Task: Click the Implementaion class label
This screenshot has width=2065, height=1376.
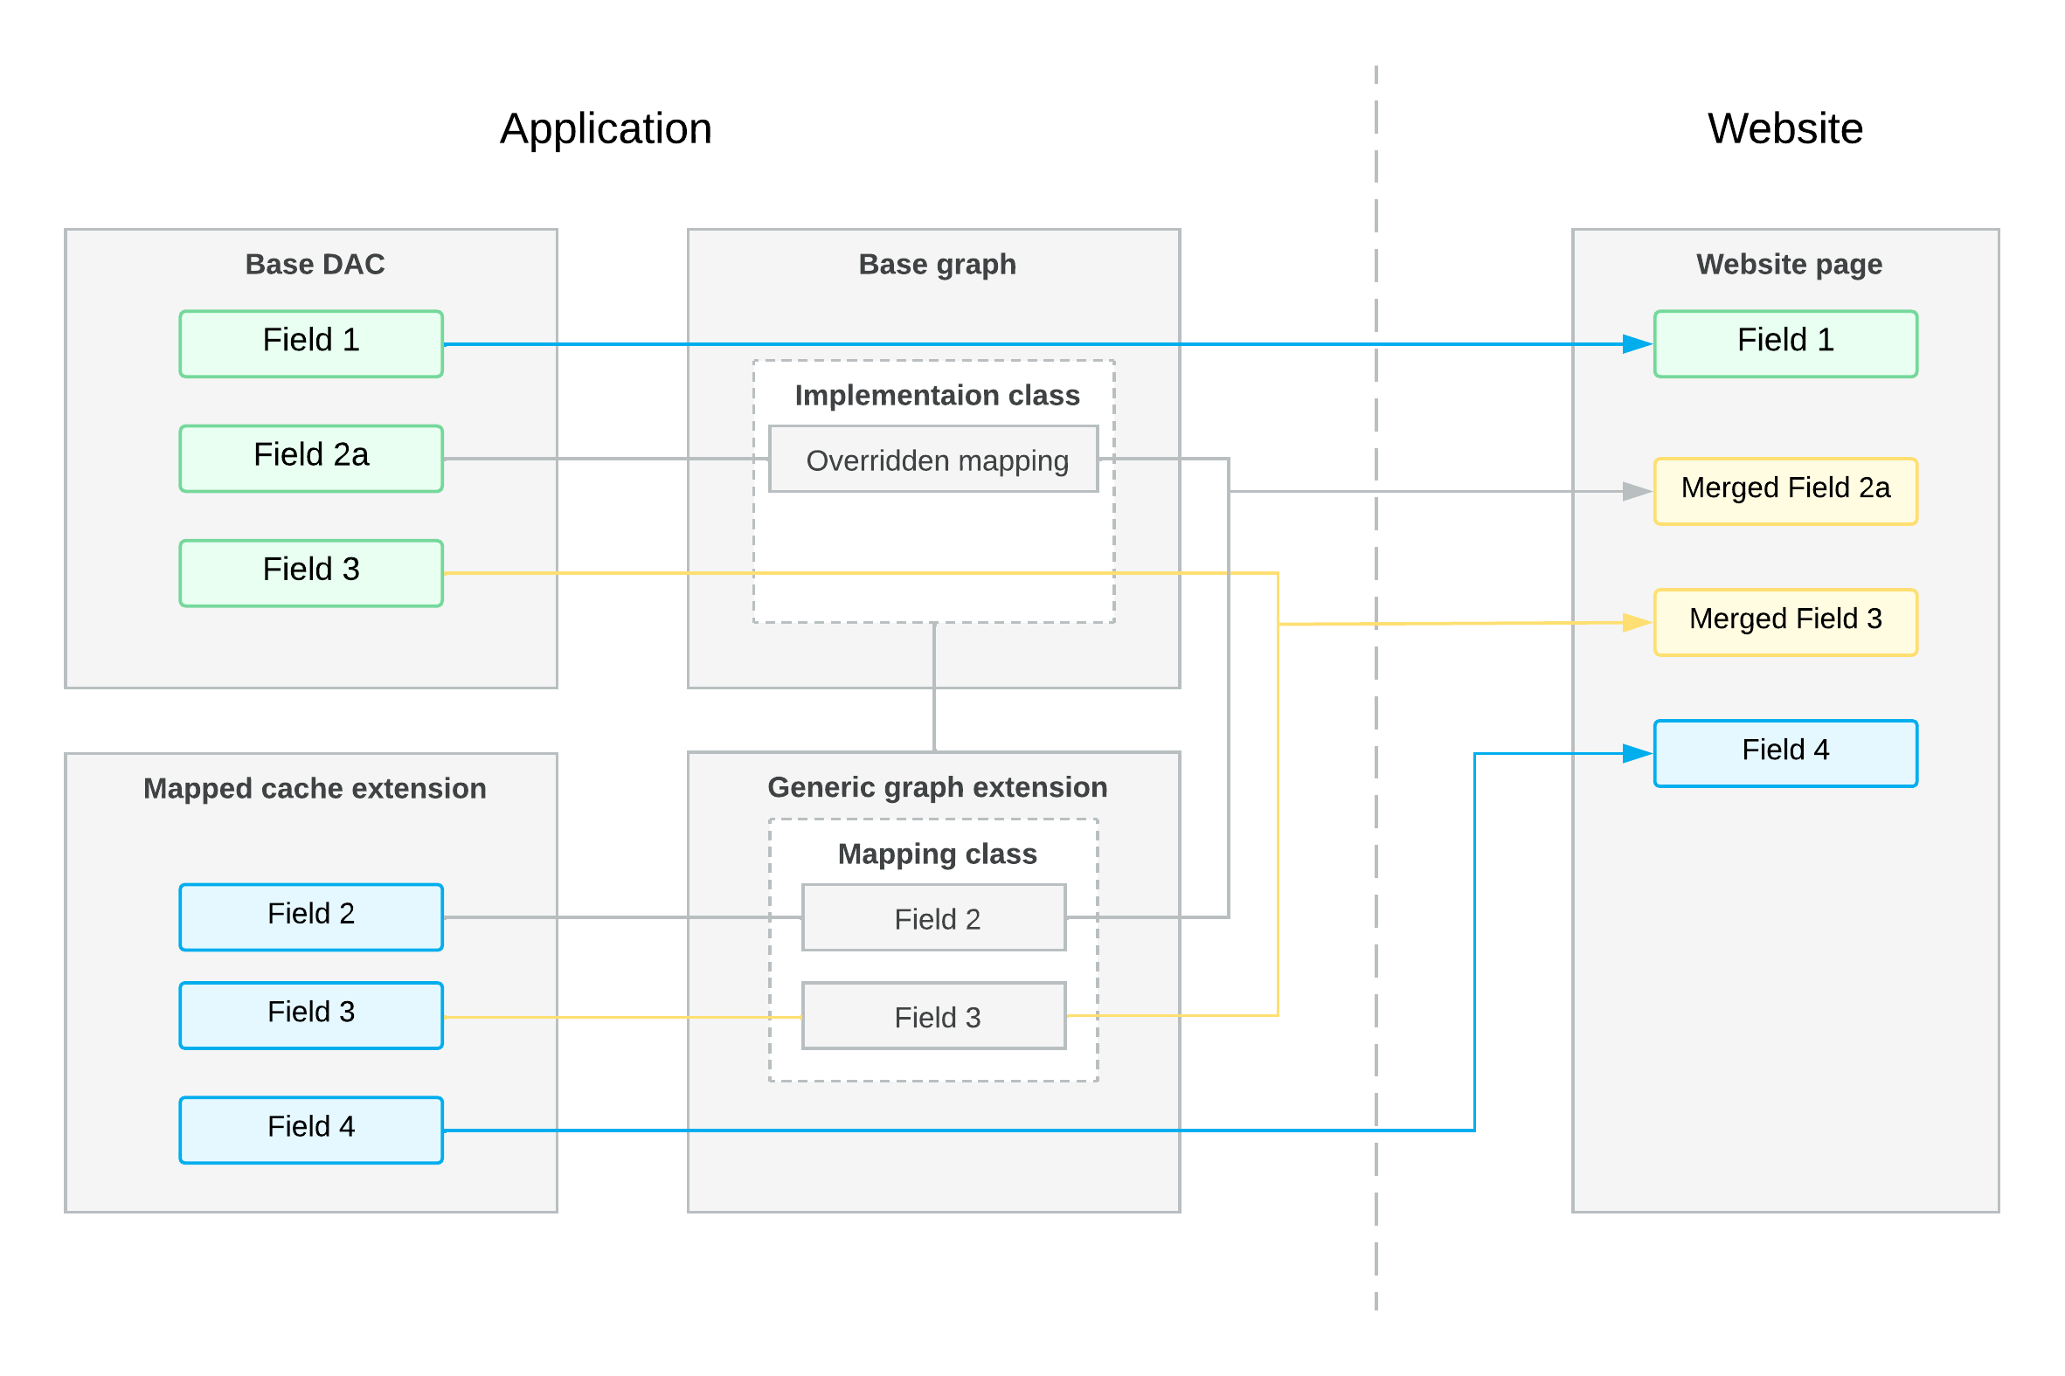Action: pos(937,395)
